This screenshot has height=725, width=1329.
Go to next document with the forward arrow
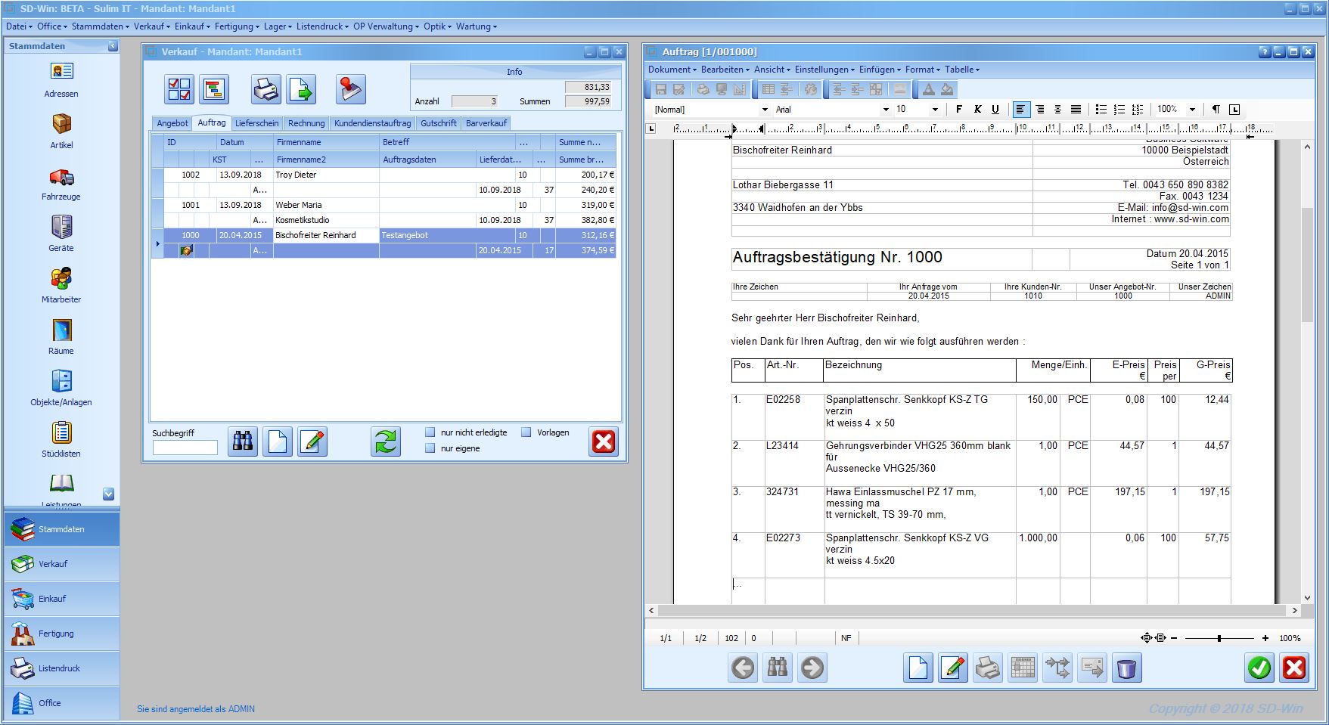coord(812,668)
